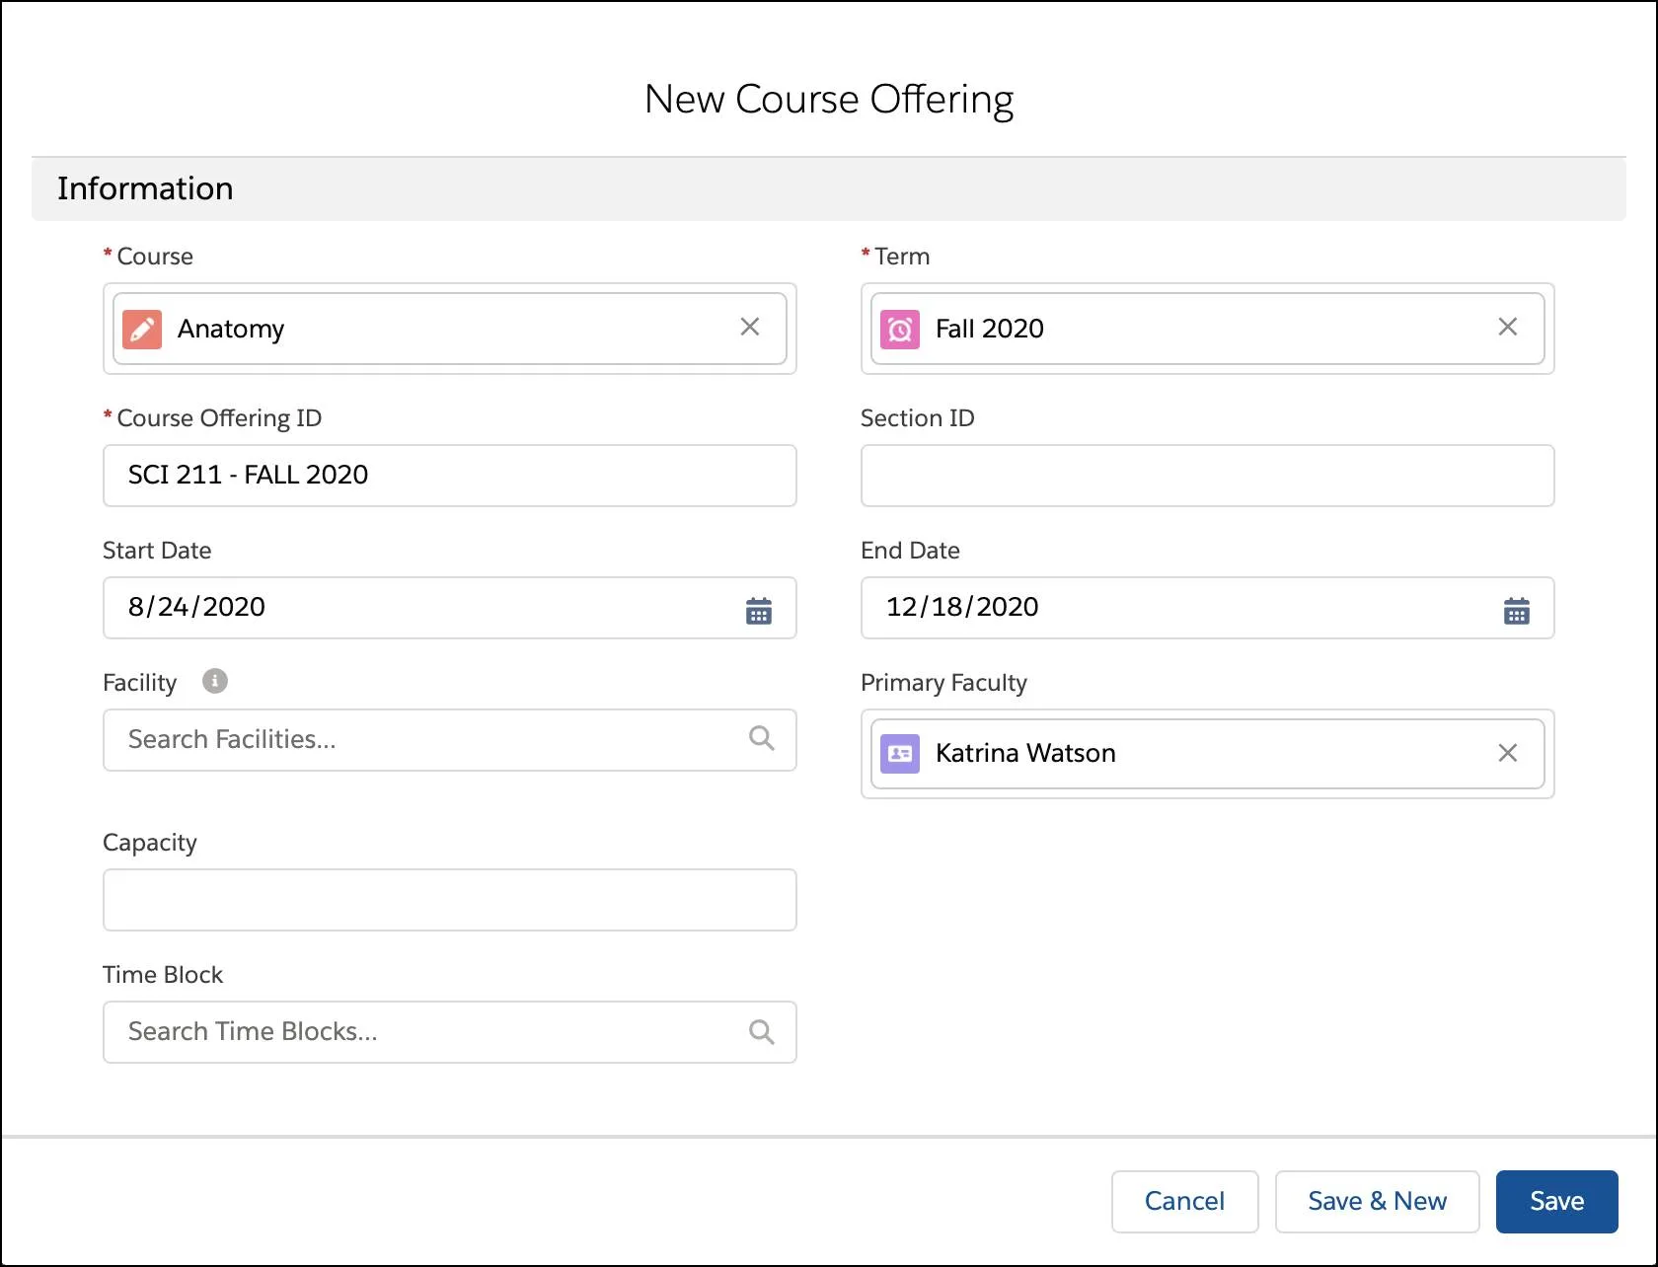Select the Start Date value 8/24/2020

coord(196,608)
